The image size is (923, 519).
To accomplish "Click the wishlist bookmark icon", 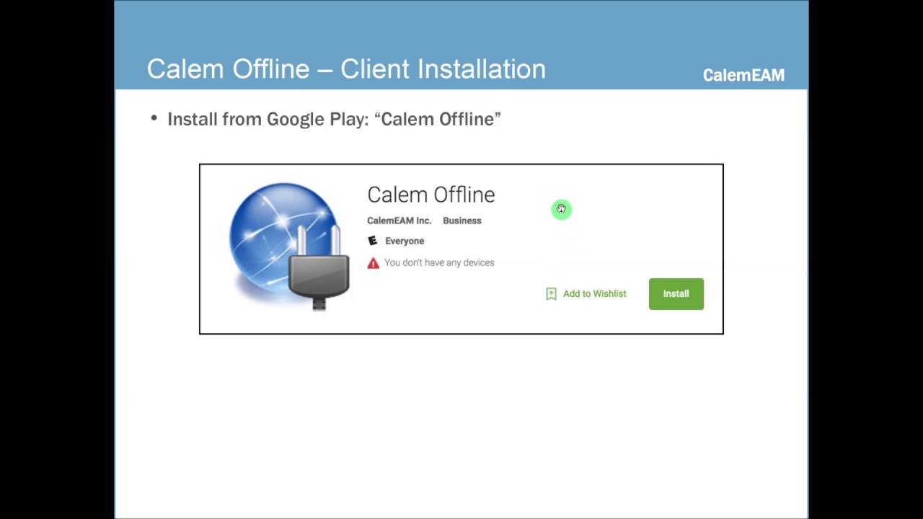I will point(551,294).
